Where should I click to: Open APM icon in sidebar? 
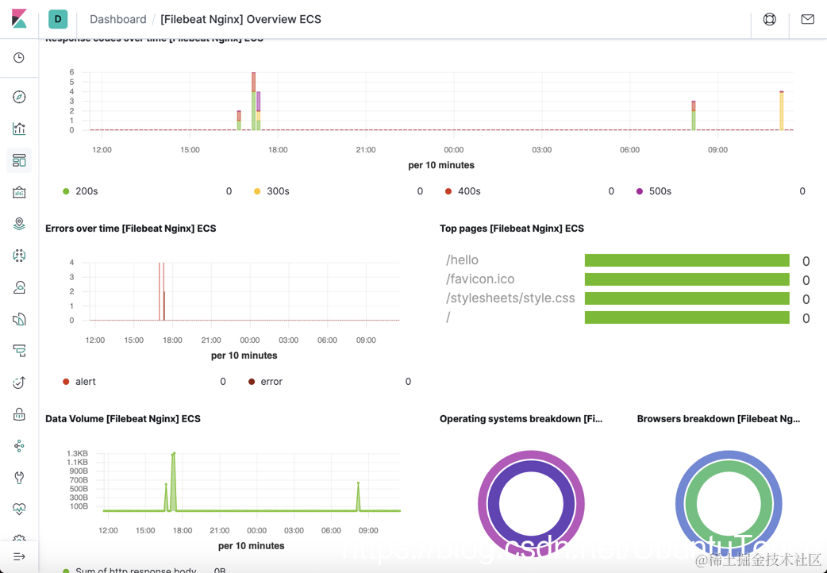click(x=19, y=350)
